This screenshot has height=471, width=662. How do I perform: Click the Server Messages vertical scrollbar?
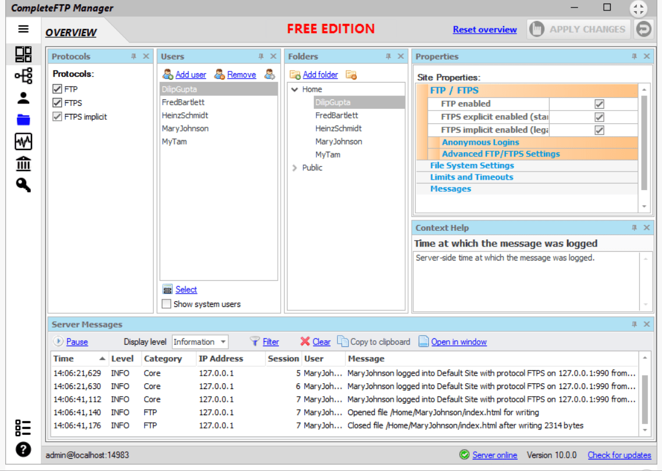[645, 398]
